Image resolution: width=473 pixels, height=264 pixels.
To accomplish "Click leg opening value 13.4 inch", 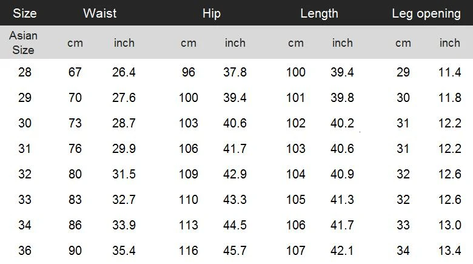I will point(450,250).
